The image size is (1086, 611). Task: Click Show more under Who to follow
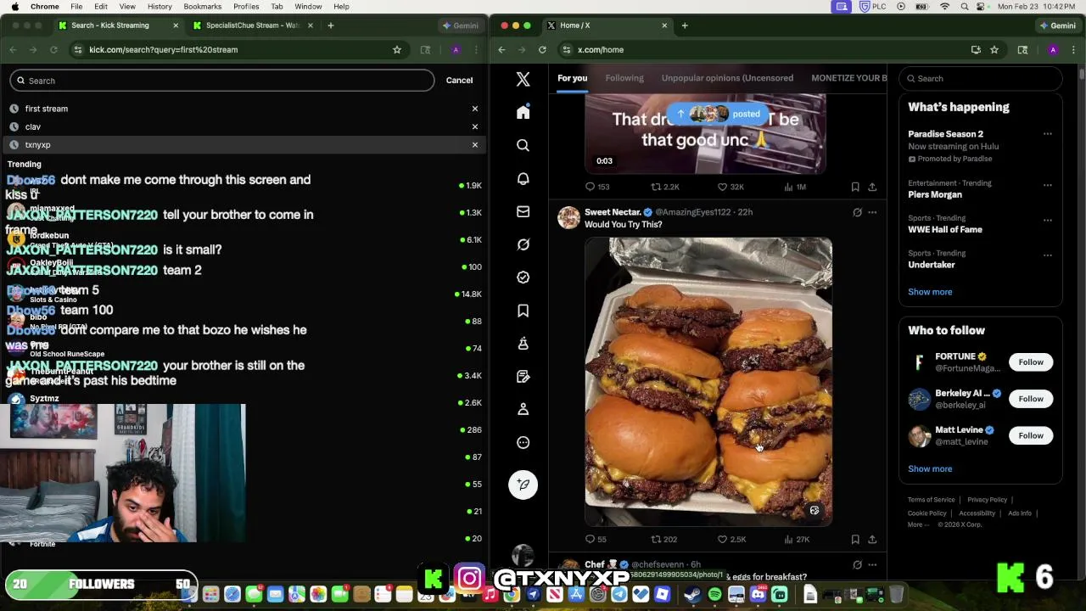(930, 468)
